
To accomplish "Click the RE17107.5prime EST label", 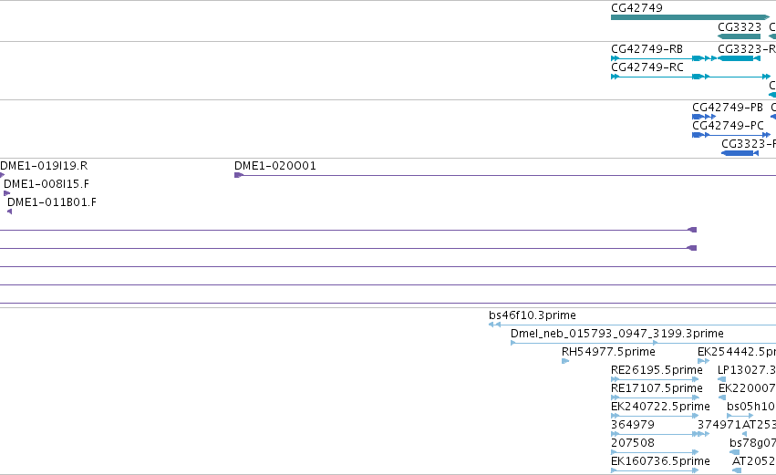I will pos(657,388).
